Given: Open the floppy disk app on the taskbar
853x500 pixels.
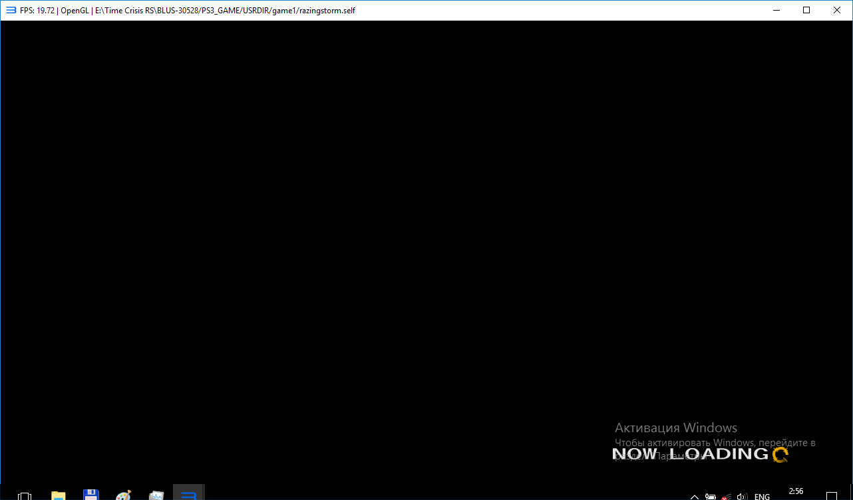Looking at the screenshot, I should (x=91, y=495).
